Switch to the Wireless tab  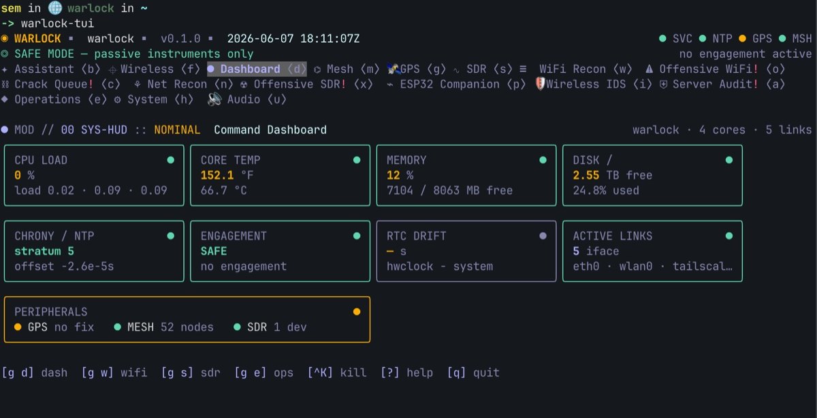pos(154,69)
